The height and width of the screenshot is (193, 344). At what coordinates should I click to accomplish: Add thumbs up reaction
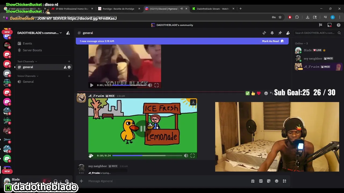coord(253,93)
